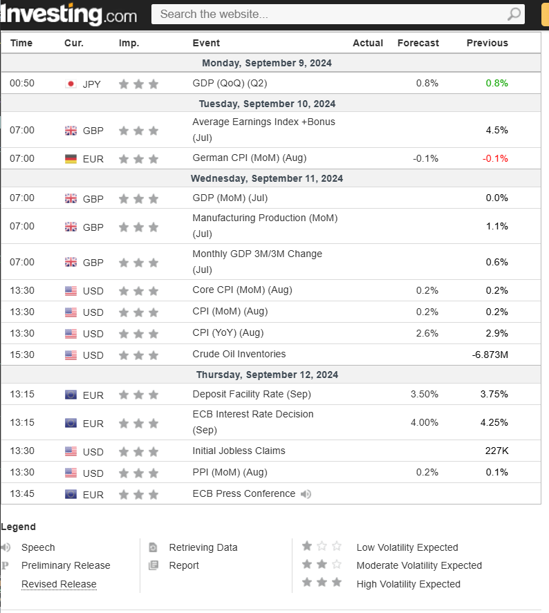Open the Core CPI (MoM) (Aug) event
The width and height of the screenshot is (549, 613).
point(242,290)
